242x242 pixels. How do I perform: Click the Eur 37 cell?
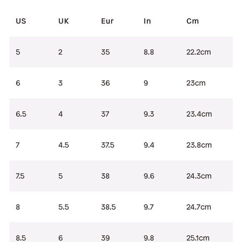(x=105, y=114)
